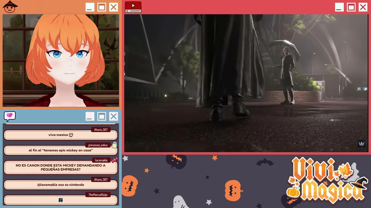
Task: Maximize the avatar camera window
Action: click(x=102, y=7)
